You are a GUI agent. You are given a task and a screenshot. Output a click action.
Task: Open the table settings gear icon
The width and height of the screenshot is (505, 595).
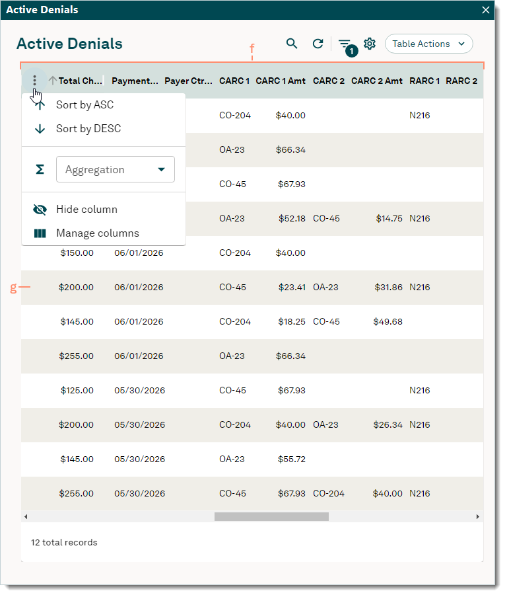370,44
